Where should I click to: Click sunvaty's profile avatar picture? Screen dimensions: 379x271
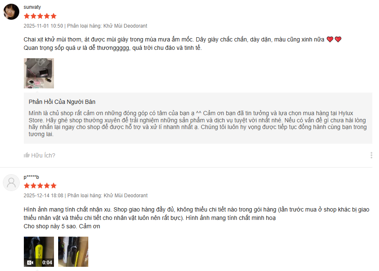[x=11, y=12]
